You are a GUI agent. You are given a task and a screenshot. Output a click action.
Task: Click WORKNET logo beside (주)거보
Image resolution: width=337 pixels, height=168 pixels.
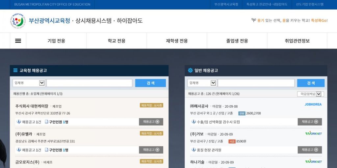click(x=313, y=133)
